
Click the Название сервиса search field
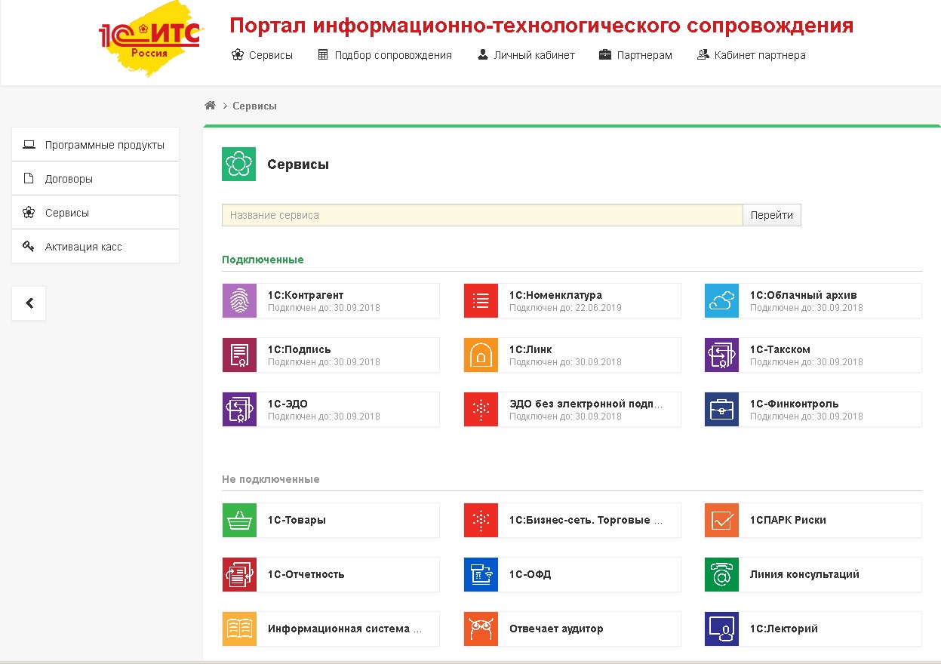pos(482,215)
